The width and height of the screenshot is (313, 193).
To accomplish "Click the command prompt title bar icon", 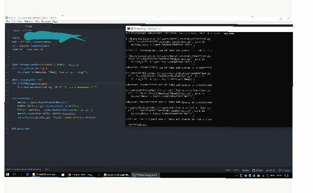I will click(128, 28).
